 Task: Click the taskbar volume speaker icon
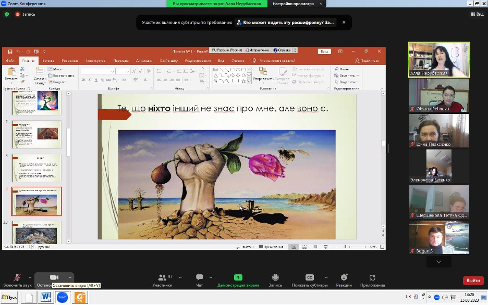[445, 297]
